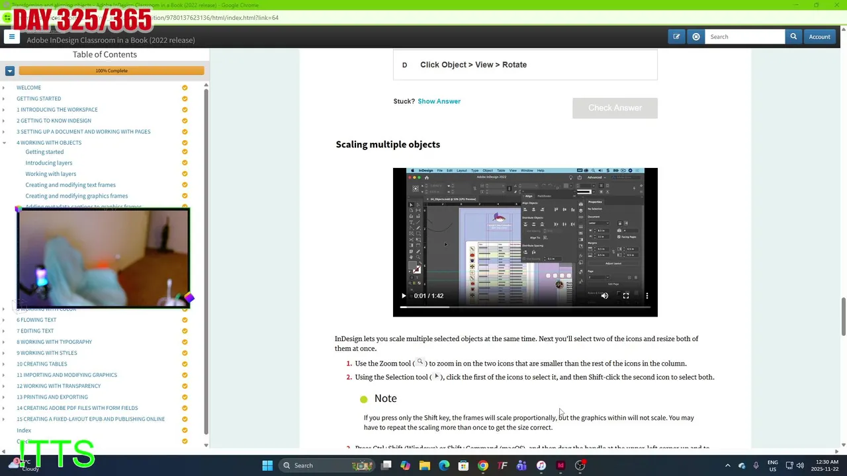
Task: Toggle Welcome chapter completion check
Action: coord(185,88)
